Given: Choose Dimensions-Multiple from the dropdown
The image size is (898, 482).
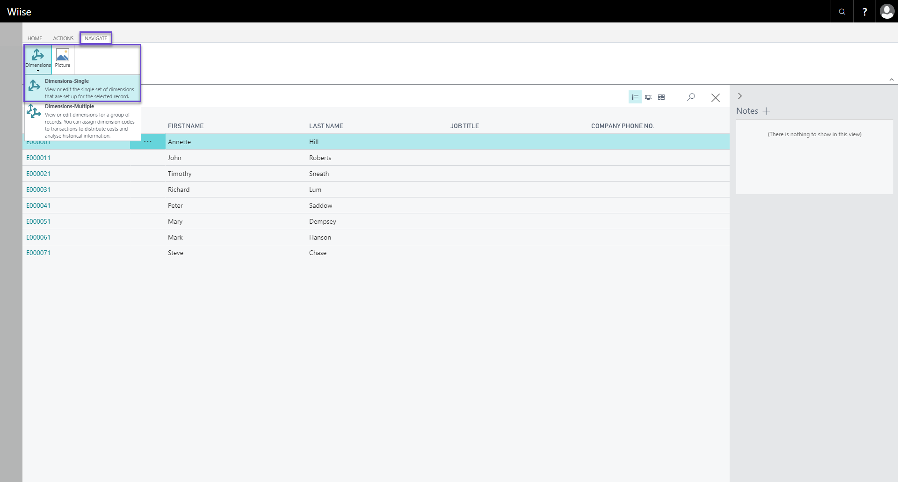Looking at the screenshot, I should 83,121.
